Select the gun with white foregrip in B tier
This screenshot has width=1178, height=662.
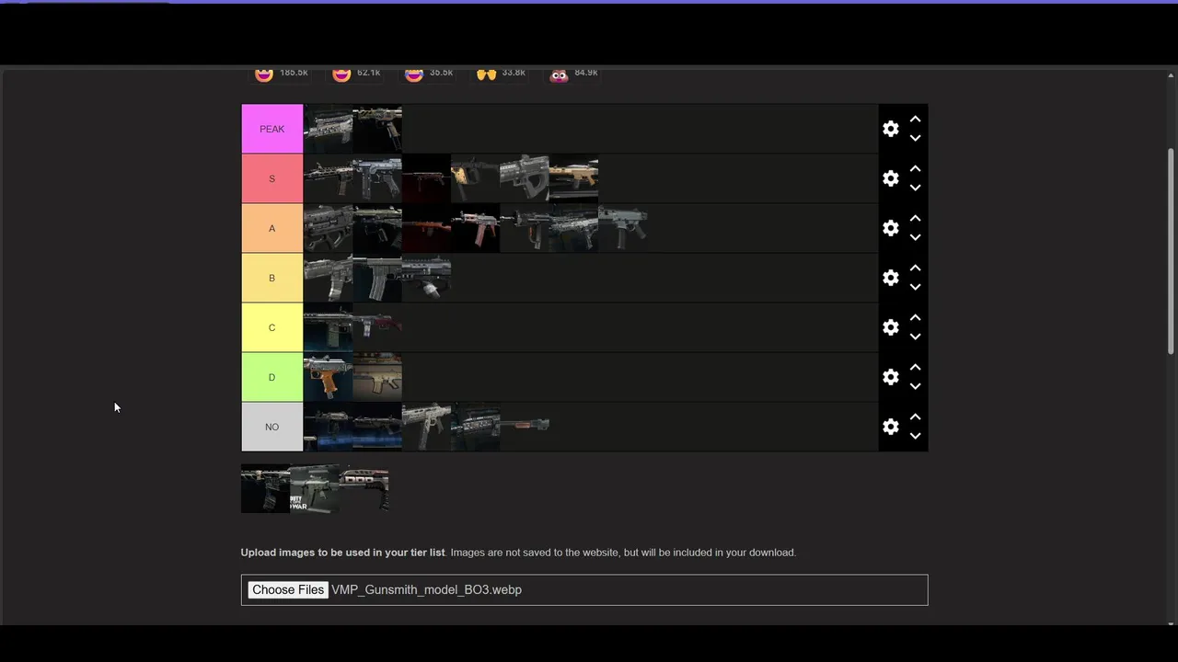[x=426, y=278]
